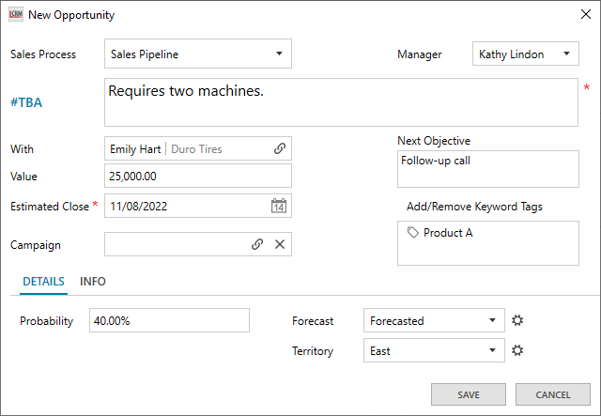Viewport: 601px width, 416px height.
Task: Click the CANCEL button
Action: (552, 394)
